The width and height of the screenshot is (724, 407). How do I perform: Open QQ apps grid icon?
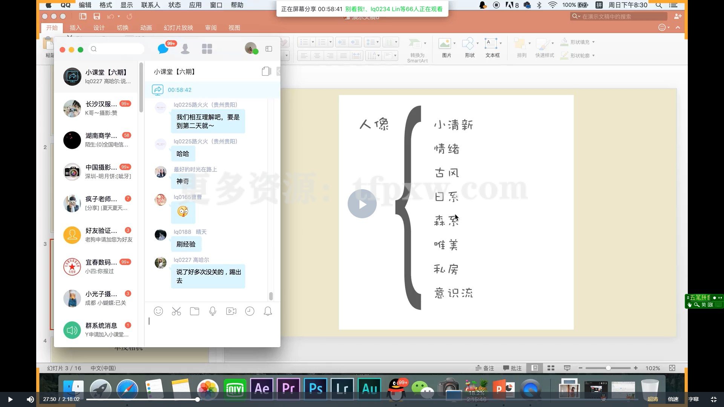207,49
